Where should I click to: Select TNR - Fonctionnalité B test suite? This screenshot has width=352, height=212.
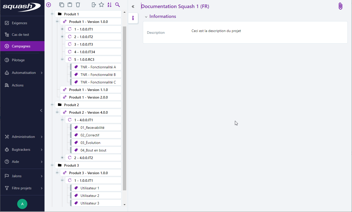pyautogui.click(x=98, y=75)
